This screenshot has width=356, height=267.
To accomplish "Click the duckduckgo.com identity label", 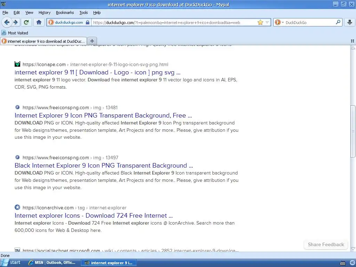I will 69,22.
